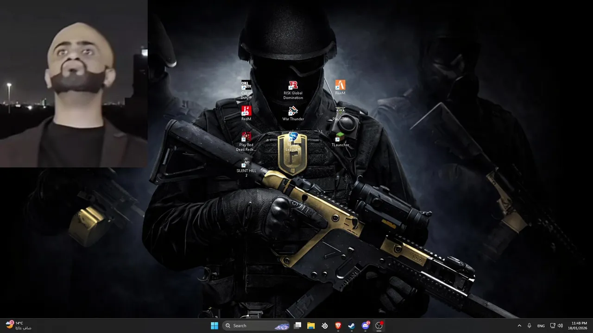Select the TLauncher Minecraft shortcut
The height and width of the screenshot is (333, 593).
click(340, 139)
